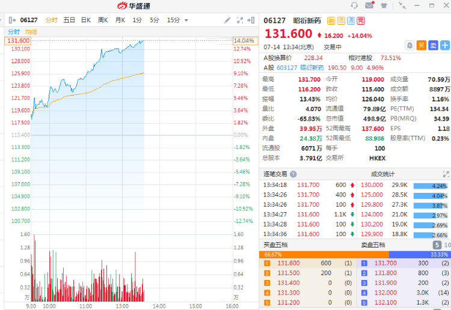Click the 通 stock connect tag

click(351, 20)
